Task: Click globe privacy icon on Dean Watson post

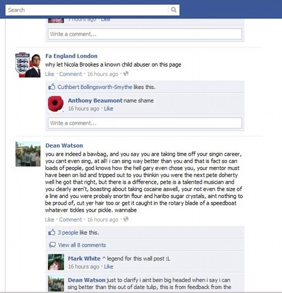Action: point(126,219)
